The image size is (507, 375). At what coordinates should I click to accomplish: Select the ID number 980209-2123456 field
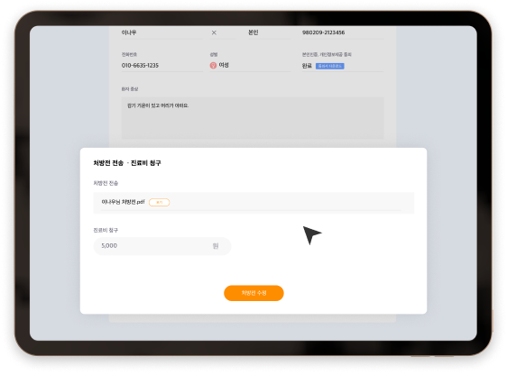click(x=343, y=32)
